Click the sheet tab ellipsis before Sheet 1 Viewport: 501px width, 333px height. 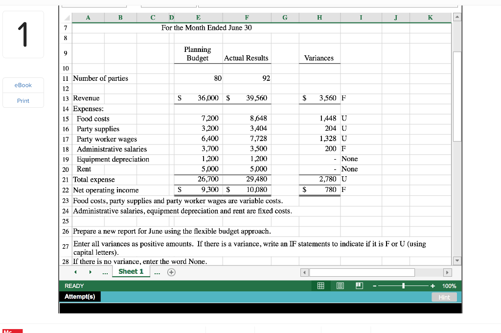[104, 271]
